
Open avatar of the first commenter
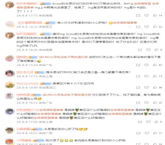10,5
